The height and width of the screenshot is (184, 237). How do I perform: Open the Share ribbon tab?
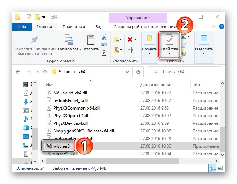[74, 27]
